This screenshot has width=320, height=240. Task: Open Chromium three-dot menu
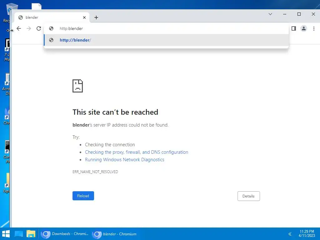[x=314, y=28]
